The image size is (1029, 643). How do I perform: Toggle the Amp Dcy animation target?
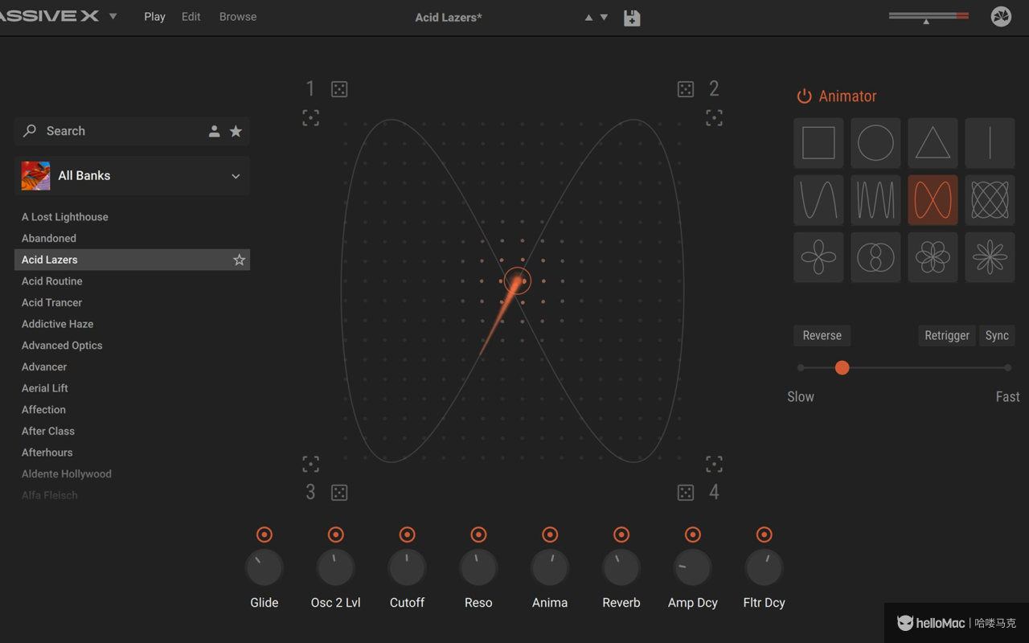click(693, 534)
